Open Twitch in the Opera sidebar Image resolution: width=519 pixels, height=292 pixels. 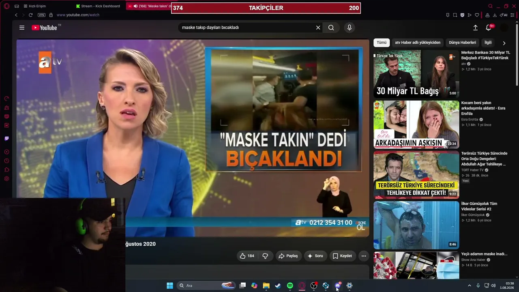6,139
